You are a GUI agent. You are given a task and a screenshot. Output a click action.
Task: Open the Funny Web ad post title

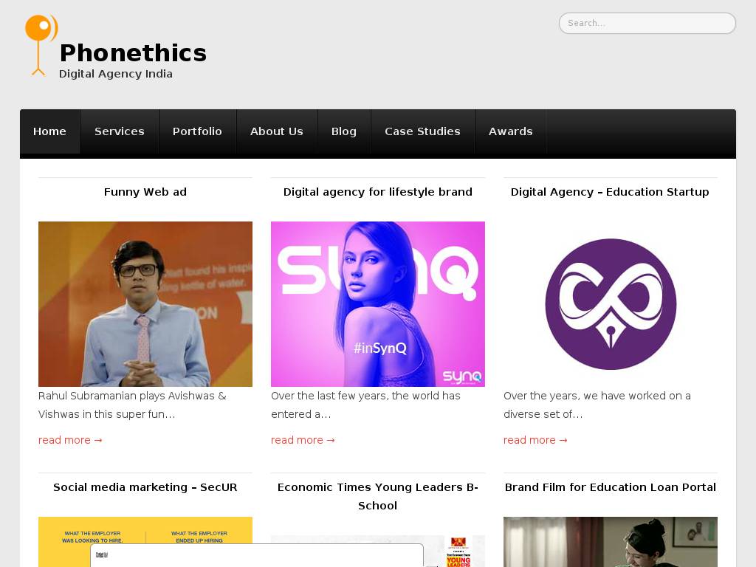tap(145, 192)
